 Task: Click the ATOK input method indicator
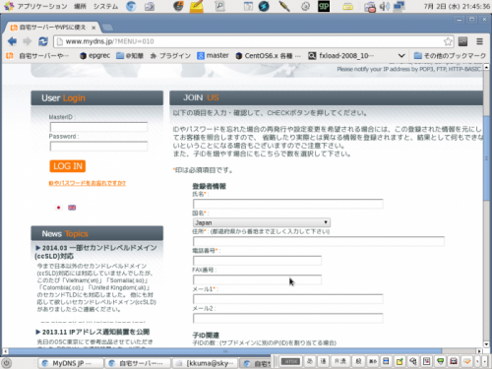tap(290, 361)
